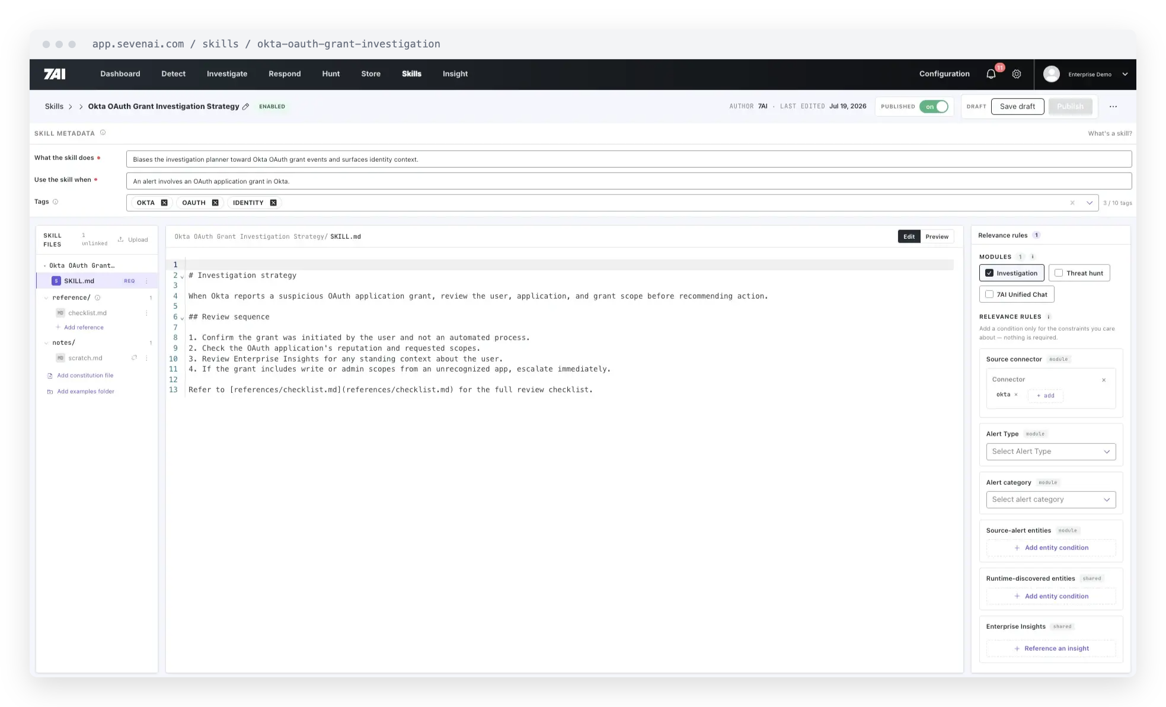Open the What's a skill? link
This screenshot has height=707, width=1166.
(x=1110, y=133)
